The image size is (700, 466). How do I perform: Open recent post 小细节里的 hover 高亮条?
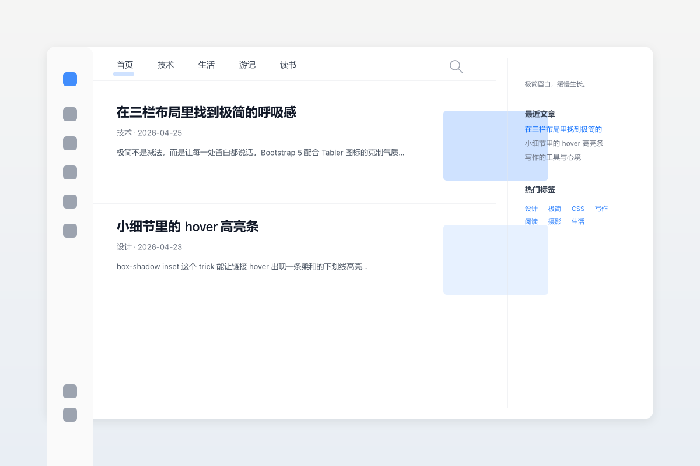(564, 143)
